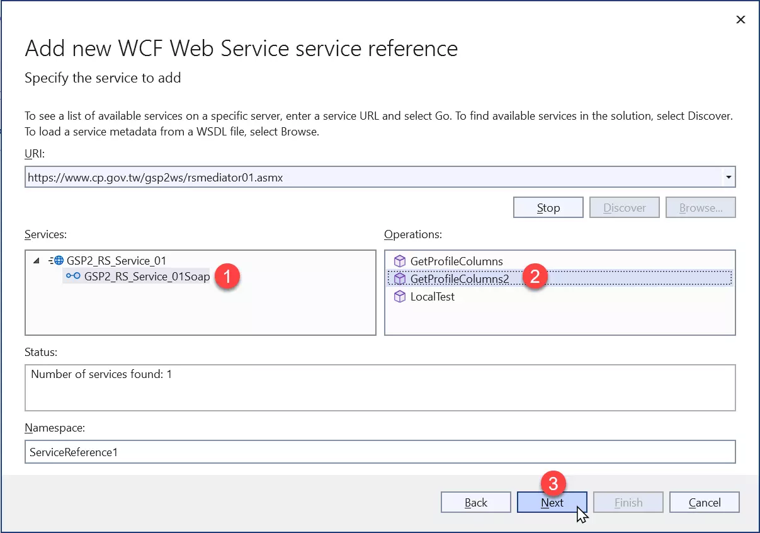
Task: Go Back to the previous step
Action: point(476,502)
